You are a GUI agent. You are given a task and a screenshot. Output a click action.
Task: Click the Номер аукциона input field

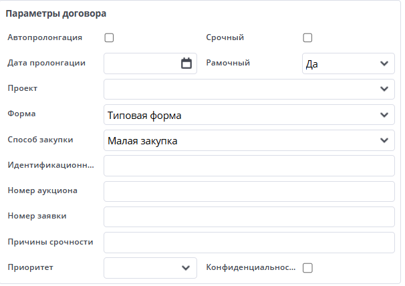click(x=249, y=191)
